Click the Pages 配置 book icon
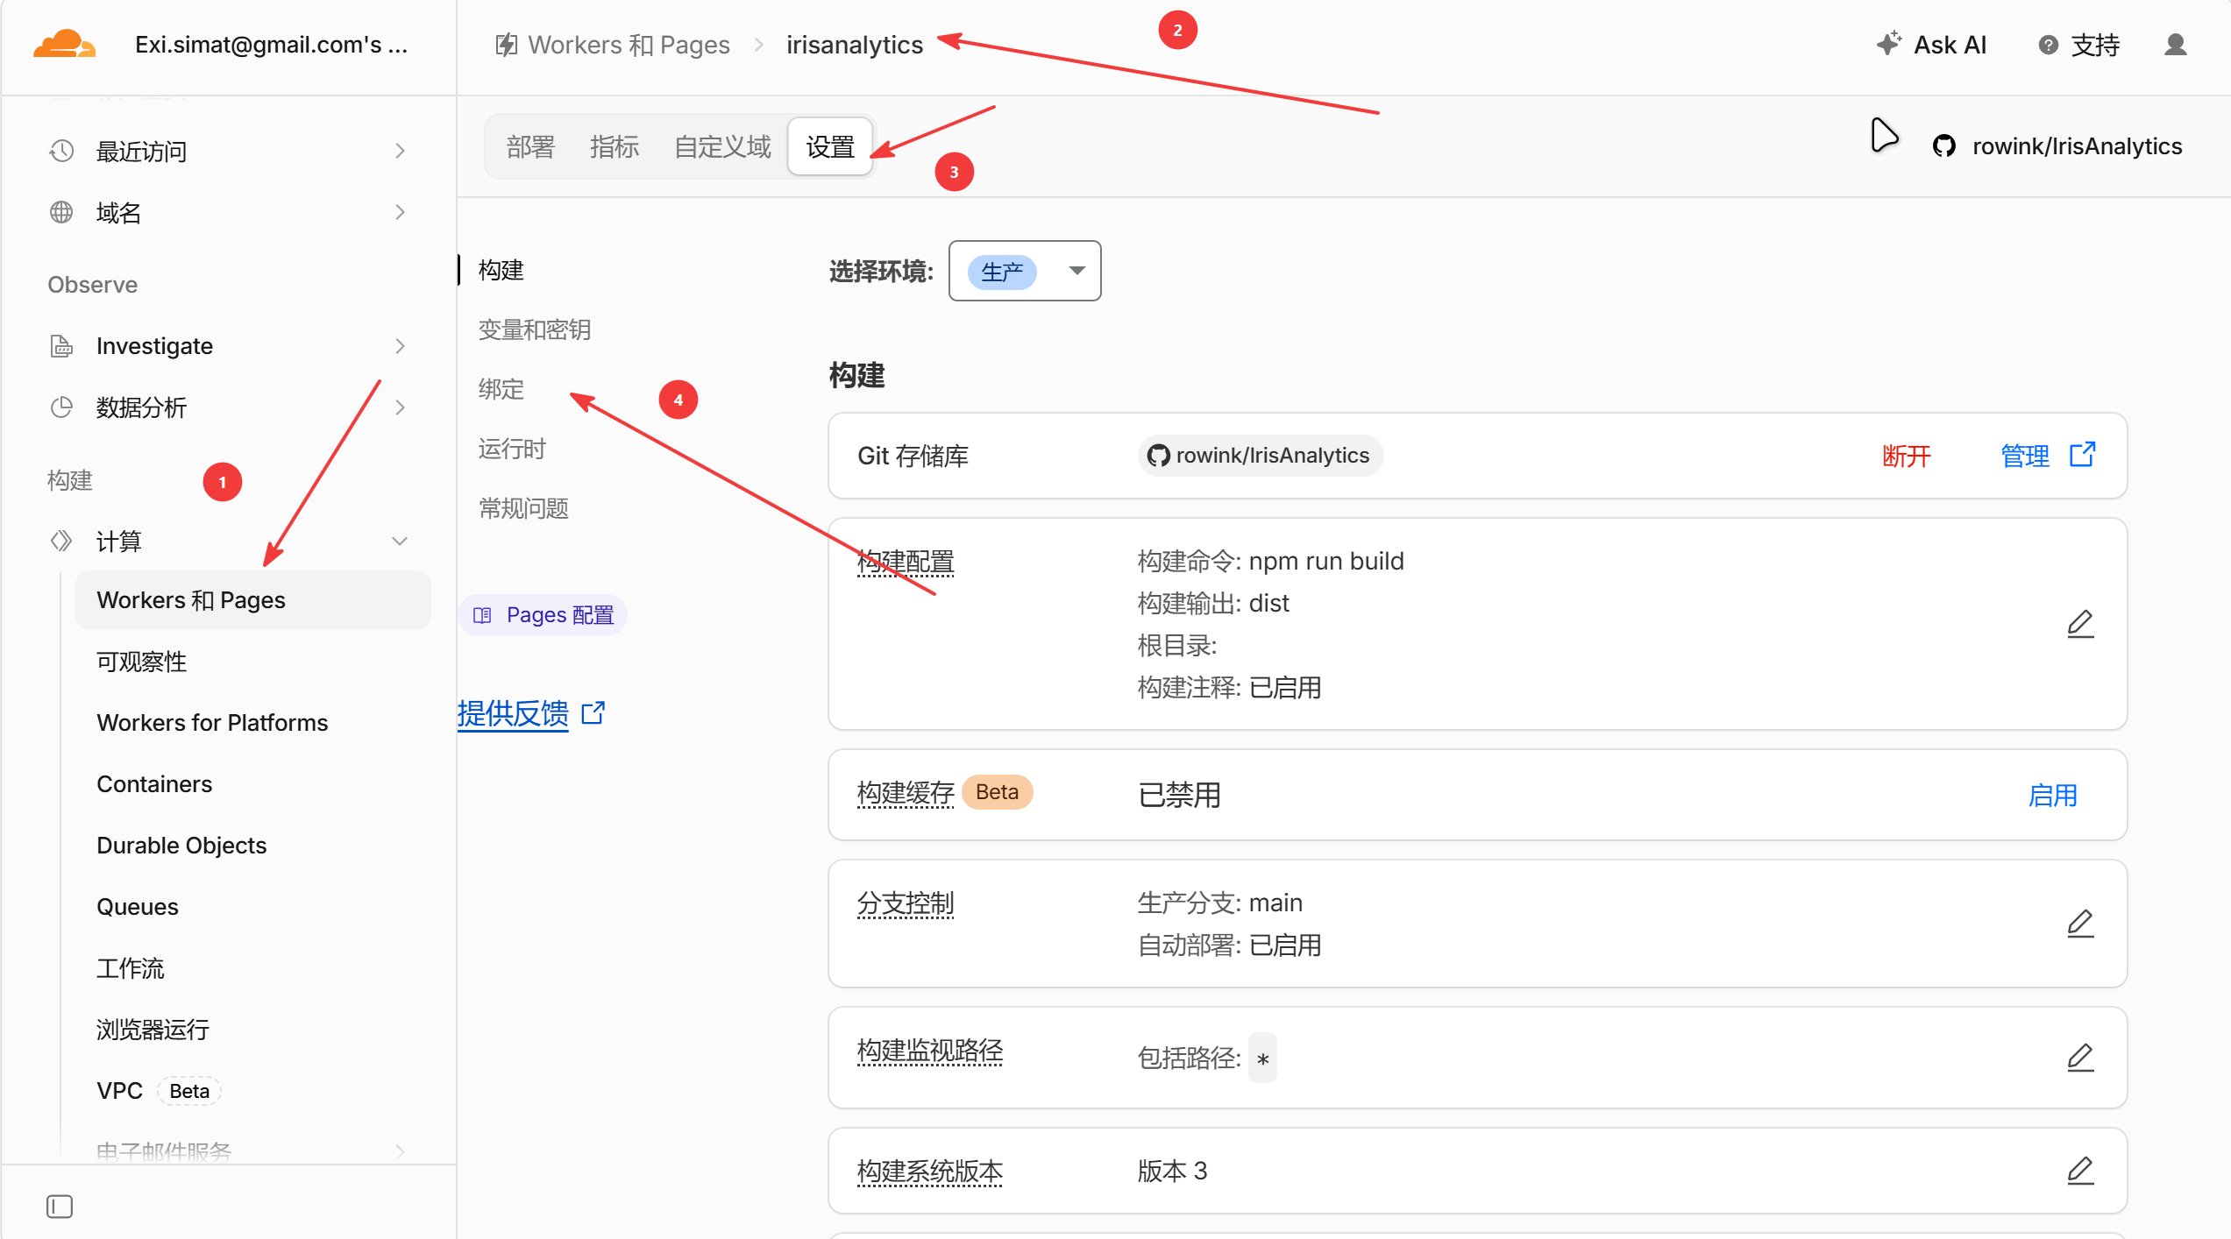 (x=482, y=615)
